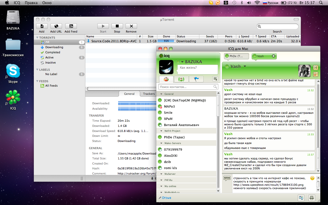Click Add Feed RSS icon in µTorrent
The image size is (328, 205).
(71, 26)
